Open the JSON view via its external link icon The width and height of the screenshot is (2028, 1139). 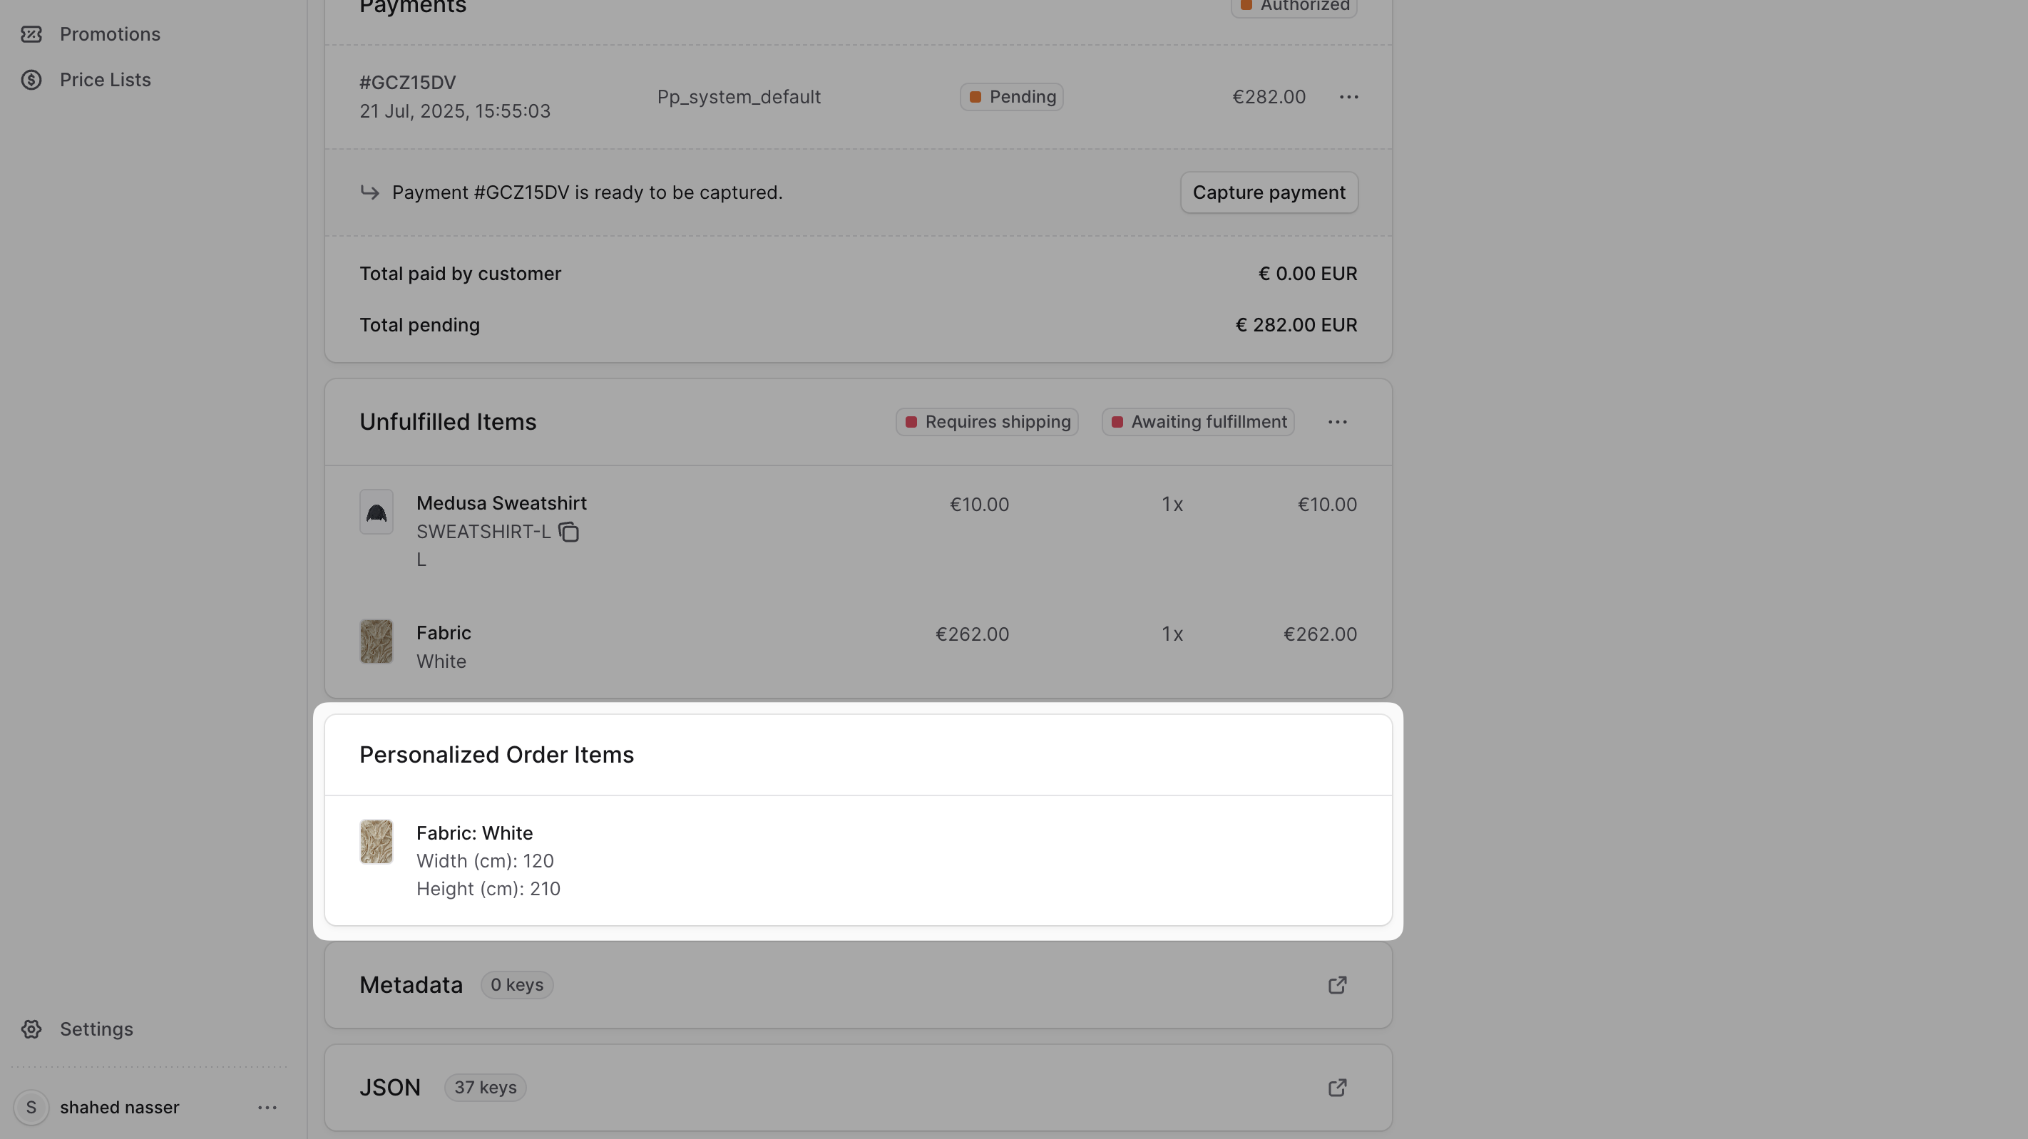tap(1337, 1087)
